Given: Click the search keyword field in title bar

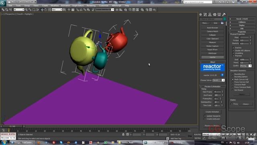Looking at the screenshot, I should (198, 2).
